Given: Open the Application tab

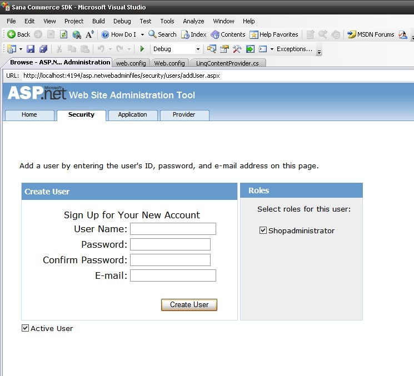Looking at the screenshot, I should coord(133,115).
